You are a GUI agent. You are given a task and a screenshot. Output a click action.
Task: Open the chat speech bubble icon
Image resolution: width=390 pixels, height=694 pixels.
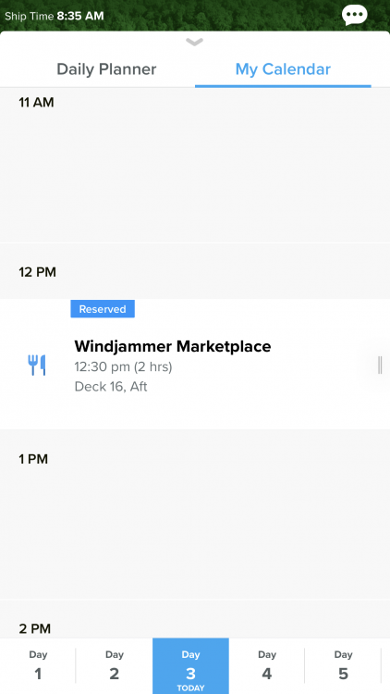[354, 16]
